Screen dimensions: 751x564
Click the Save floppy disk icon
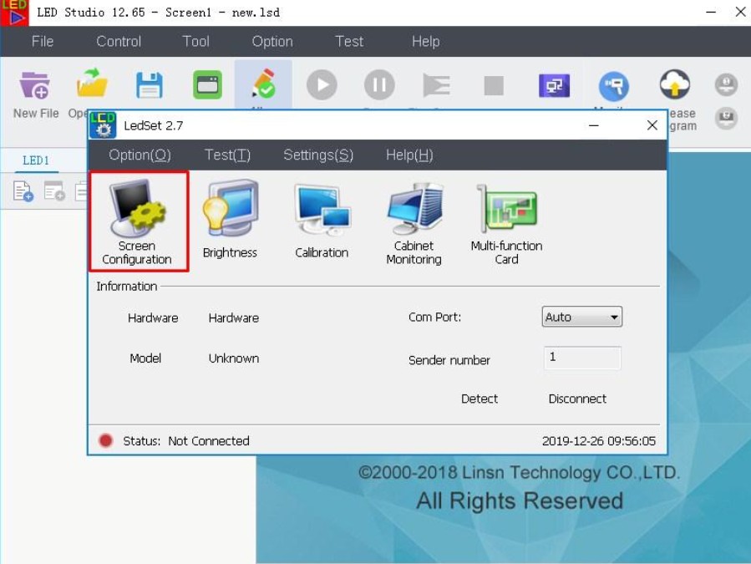point(150,85)
